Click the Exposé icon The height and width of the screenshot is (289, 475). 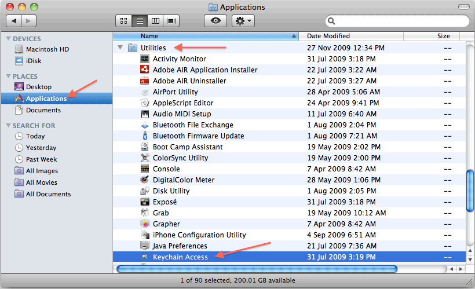click(145, 202)
